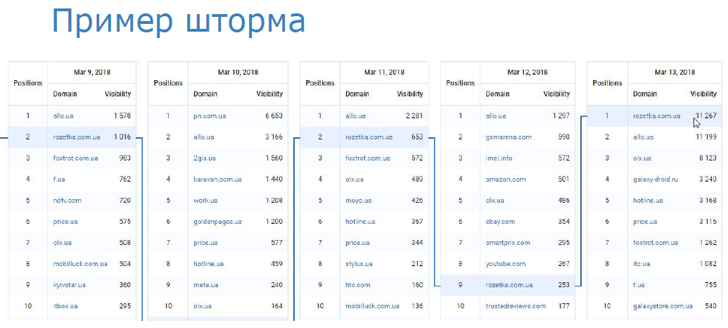Open itc.ua link in Mar 13 table
This screenshot has width=728, height=328.
tap(641, 263)
